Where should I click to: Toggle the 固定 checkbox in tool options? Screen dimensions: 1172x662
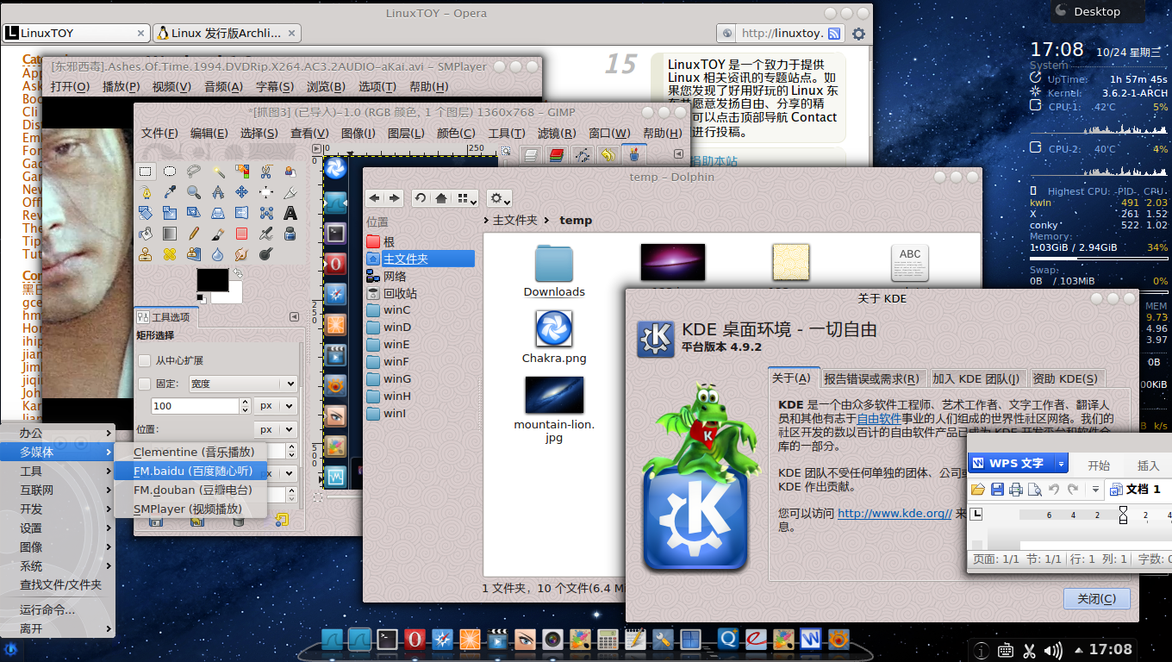click(145, 384)
